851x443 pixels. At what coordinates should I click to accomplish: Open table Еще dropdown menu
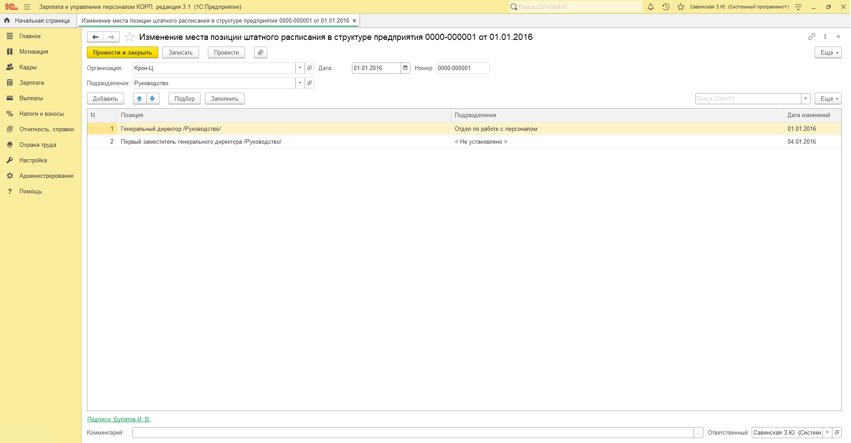click(828, 98)
